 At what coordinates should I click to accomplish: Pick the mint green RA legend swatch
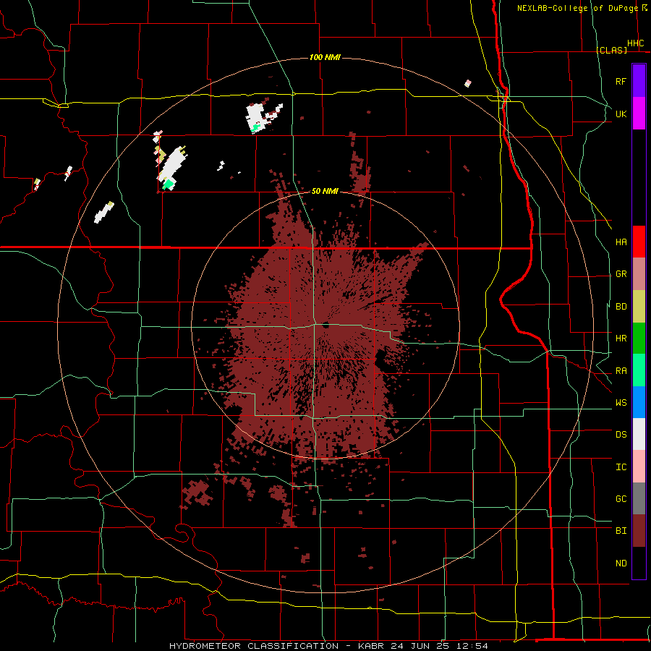point(639,370)
